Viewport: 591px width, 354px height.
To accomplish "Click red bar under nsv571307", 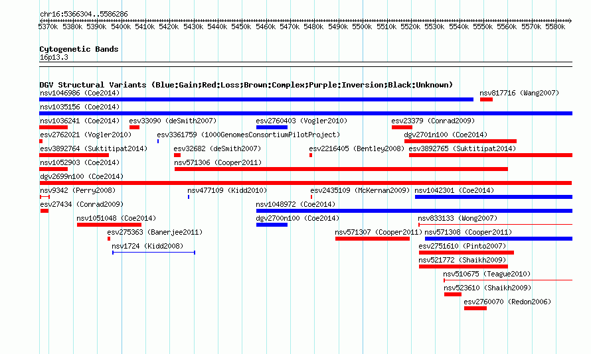I will click(x=373, y=239).
